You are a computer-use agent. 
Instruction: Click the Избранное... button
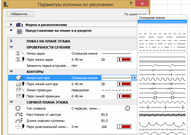20,14
